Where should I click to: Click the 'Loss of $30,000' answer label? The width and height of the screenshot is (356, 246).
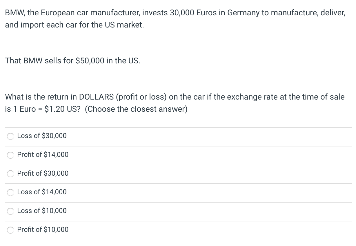pos(42,136)
